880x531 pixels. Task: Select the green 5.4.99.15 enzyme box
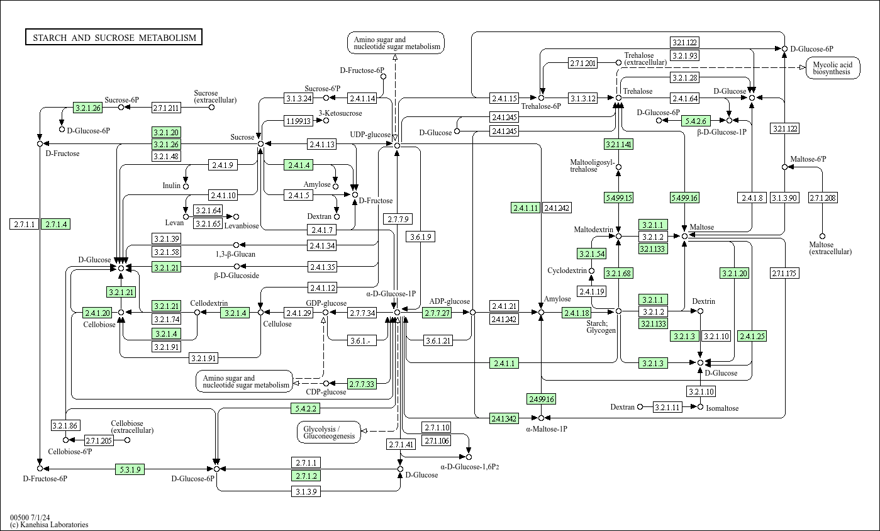click(x=618, y=198)
